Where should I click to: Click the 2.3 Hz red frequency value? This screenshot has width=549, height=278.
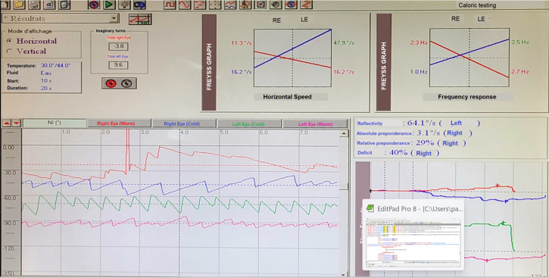(419, 42)
